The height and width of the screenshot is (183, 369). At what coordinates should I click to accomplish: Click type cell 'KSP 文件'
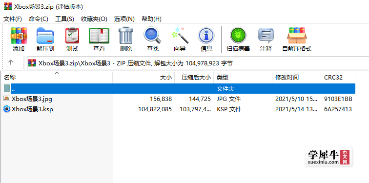click(x=229, y=109)
